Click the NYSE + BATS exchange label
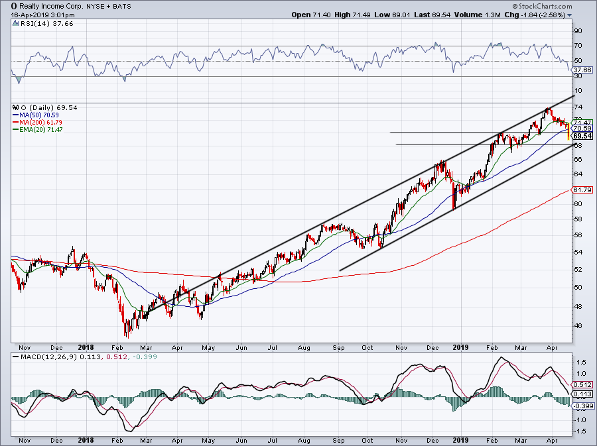597x446 pixels. (x=109, y=7)
